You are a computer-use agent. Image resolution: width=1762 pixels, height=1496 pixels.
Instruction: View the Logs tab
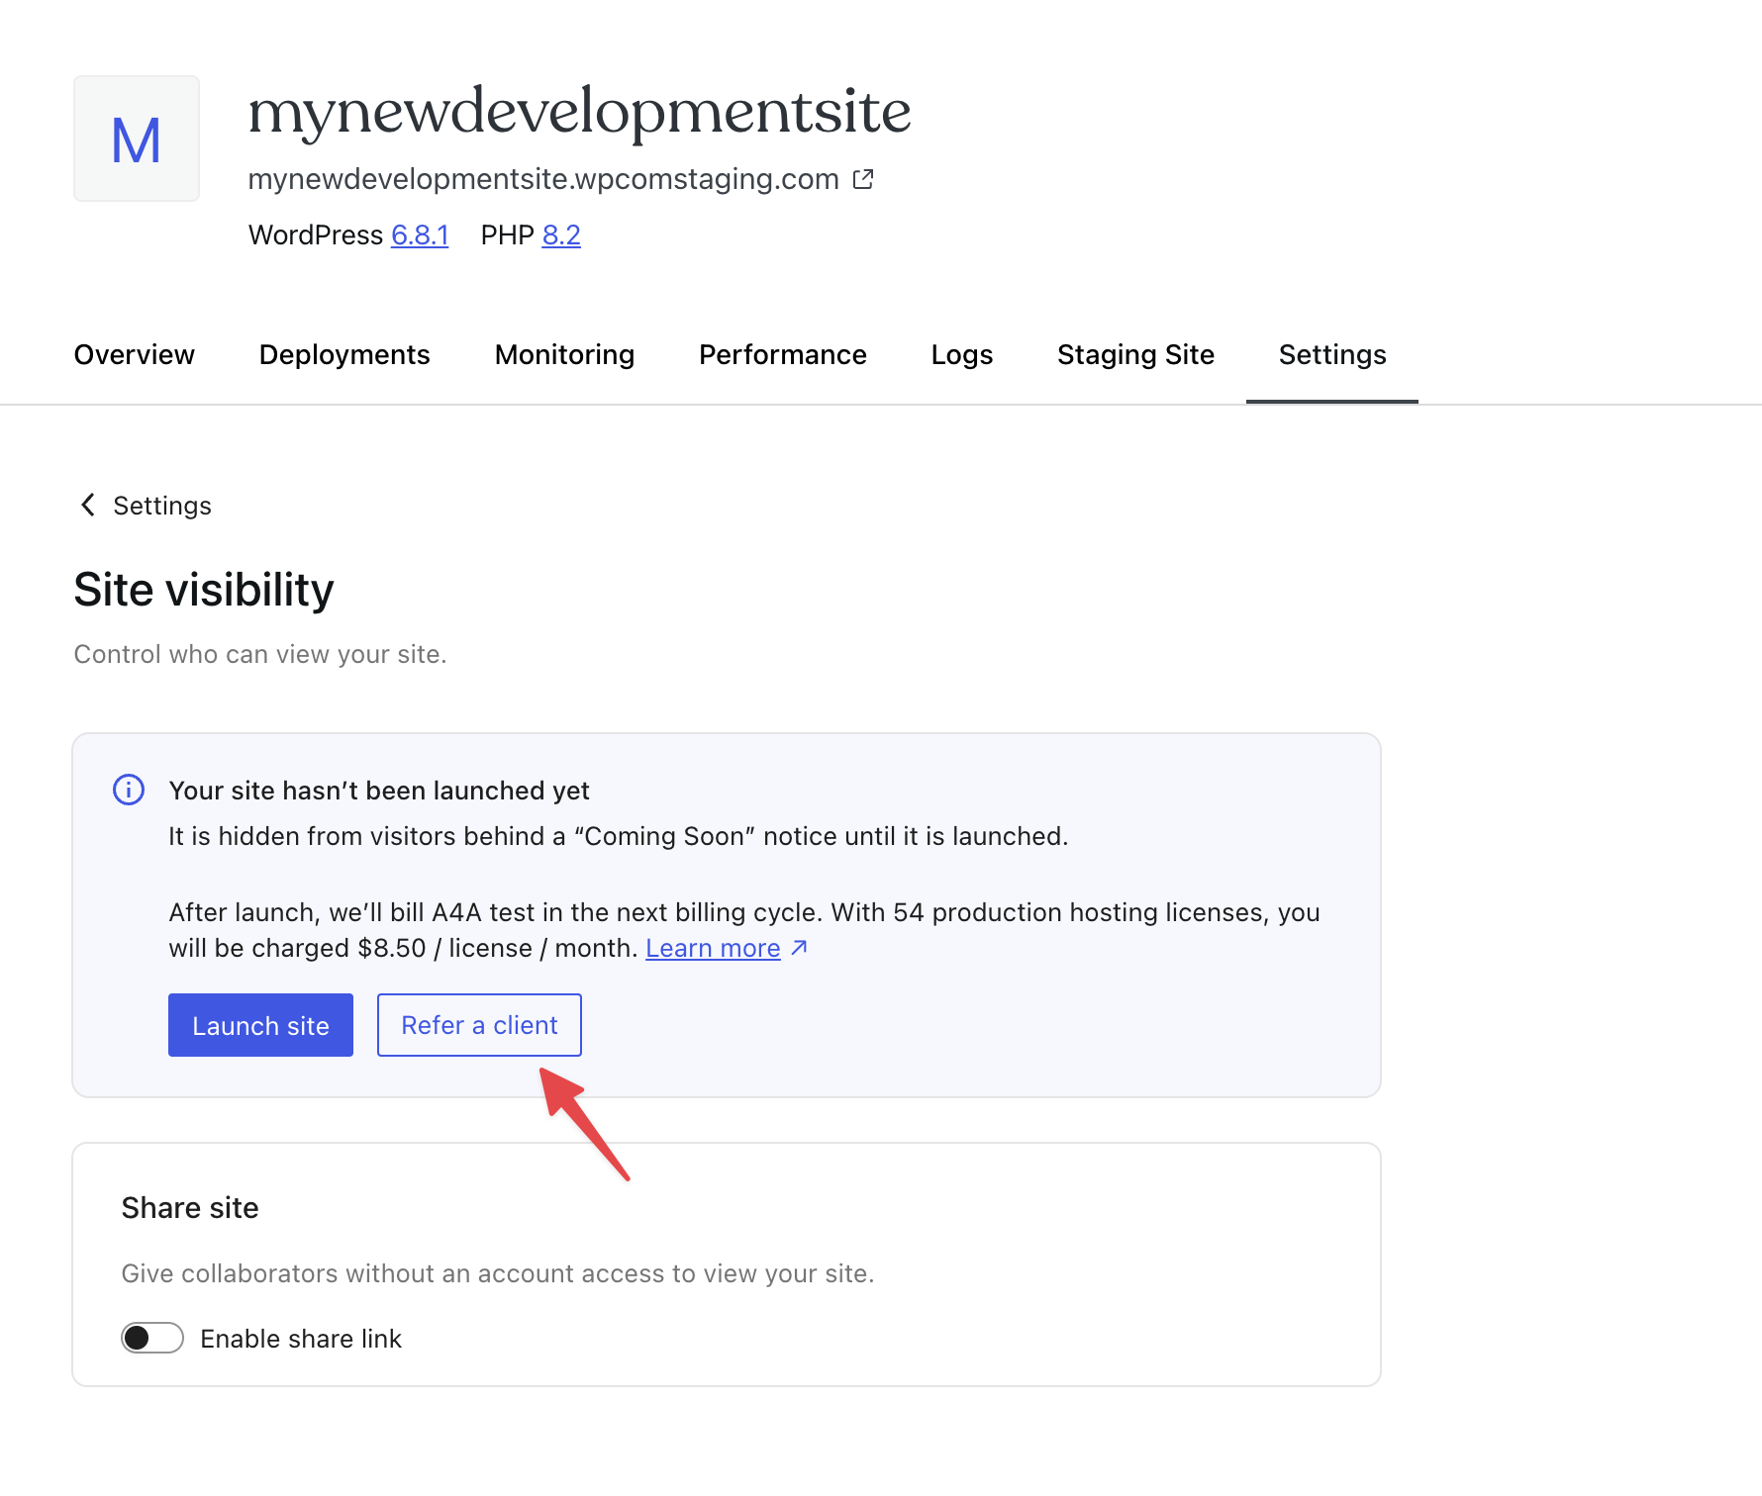[x=961, y=354]
